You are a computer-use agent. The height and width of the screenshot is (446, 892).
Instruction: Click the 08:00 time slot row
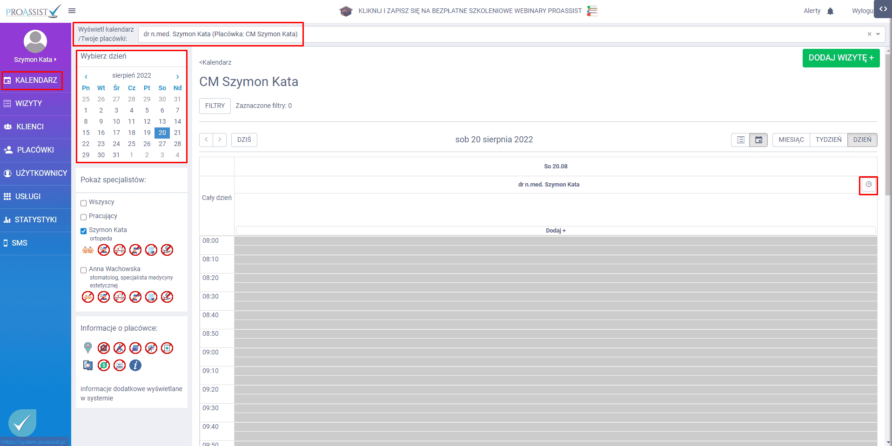[556, 241]
